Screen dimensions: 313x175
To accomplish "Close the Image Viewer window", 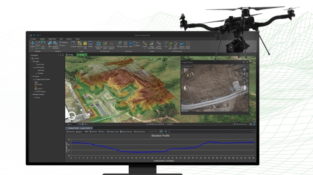I will coord(247,62).
